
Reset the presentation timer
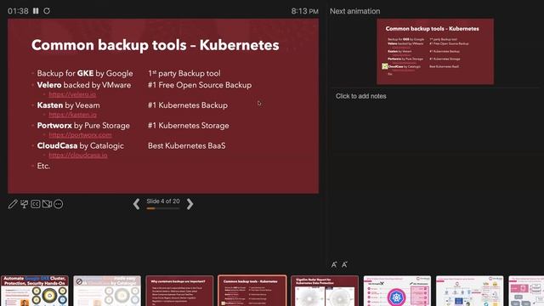coord(47,11)
